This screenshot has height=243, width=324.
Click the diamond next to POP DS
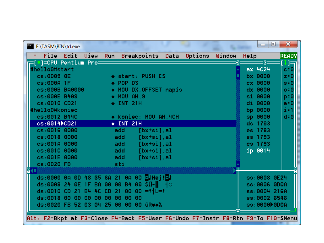point(113,83)
